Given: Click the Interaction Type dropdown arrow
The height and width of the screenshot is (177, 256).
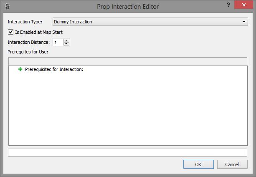Looking at the screenshot, I should tap(244, 22).
